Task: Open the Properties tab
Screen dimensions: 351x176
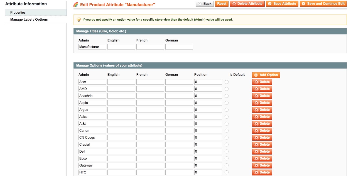Action: click(36, 13)
